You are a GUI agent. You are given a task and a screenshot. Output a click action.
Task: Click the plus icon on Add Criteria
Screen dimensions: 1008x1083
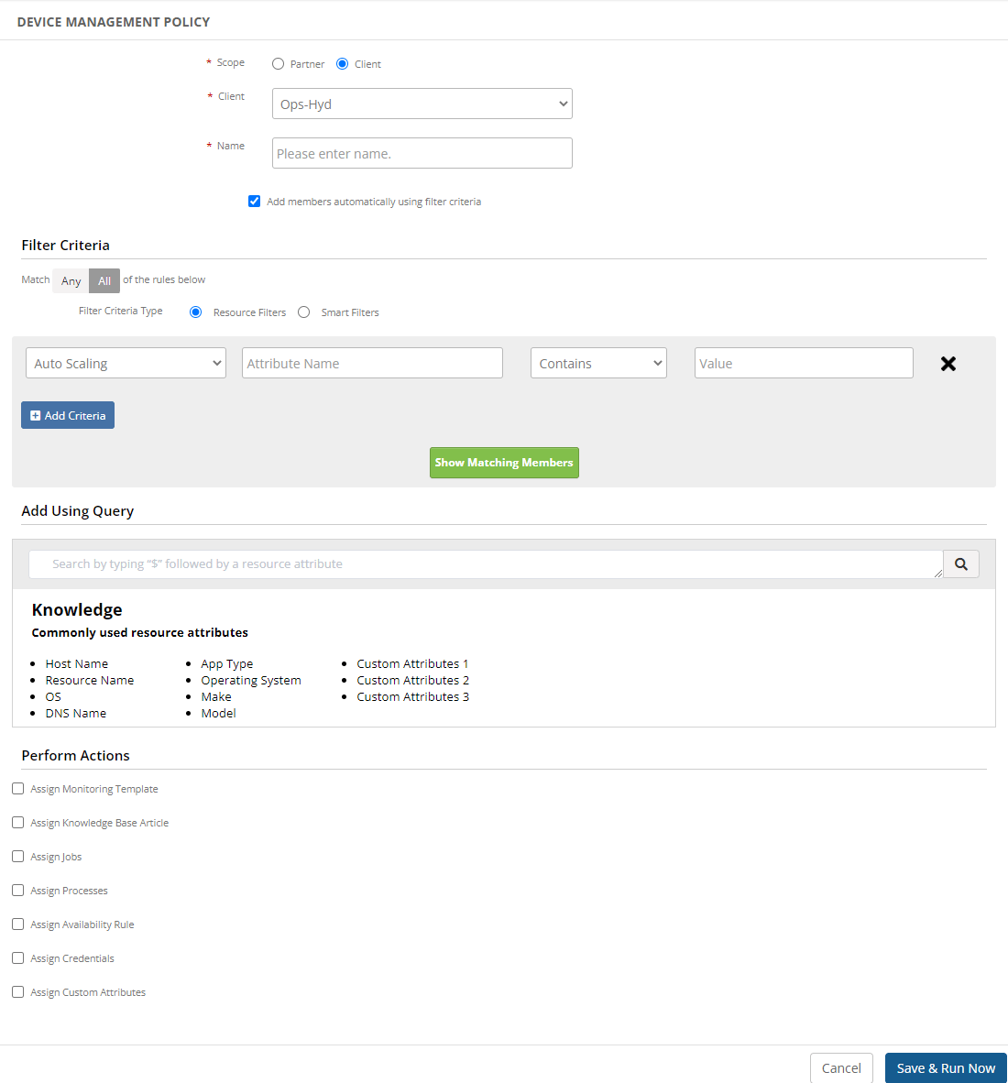pos(37,415)
